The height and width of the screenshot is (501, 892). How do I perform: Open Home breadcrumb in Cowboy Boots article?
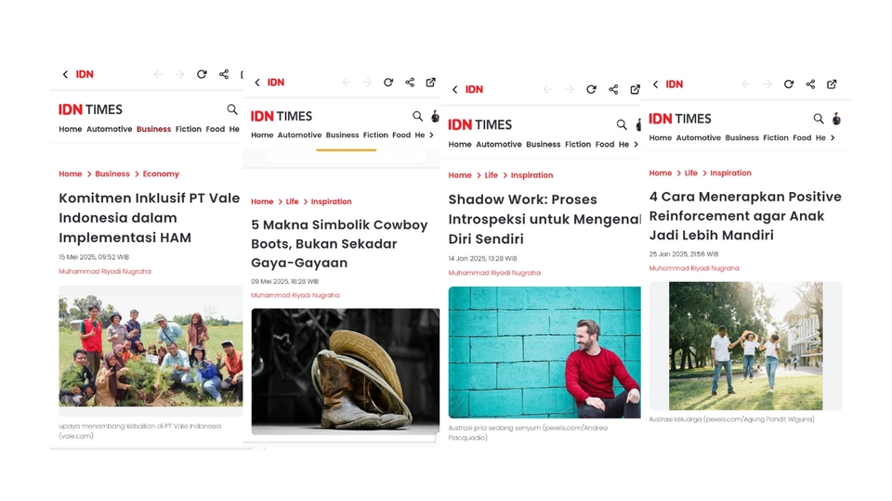[262, 201]
